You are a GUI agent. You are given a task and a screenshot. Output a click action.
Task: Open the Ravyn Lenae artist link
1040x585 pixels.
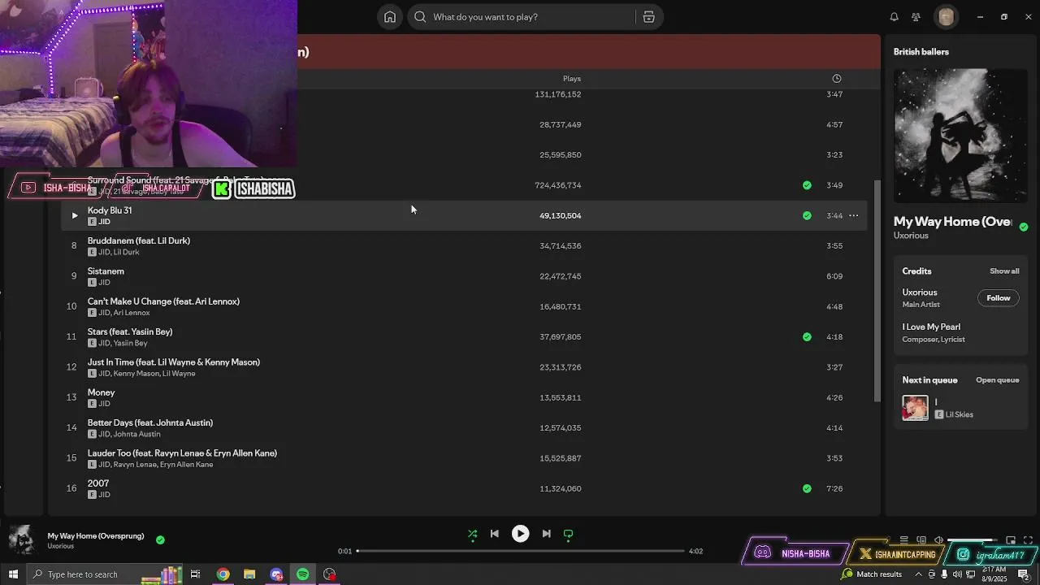pos(134,465)
